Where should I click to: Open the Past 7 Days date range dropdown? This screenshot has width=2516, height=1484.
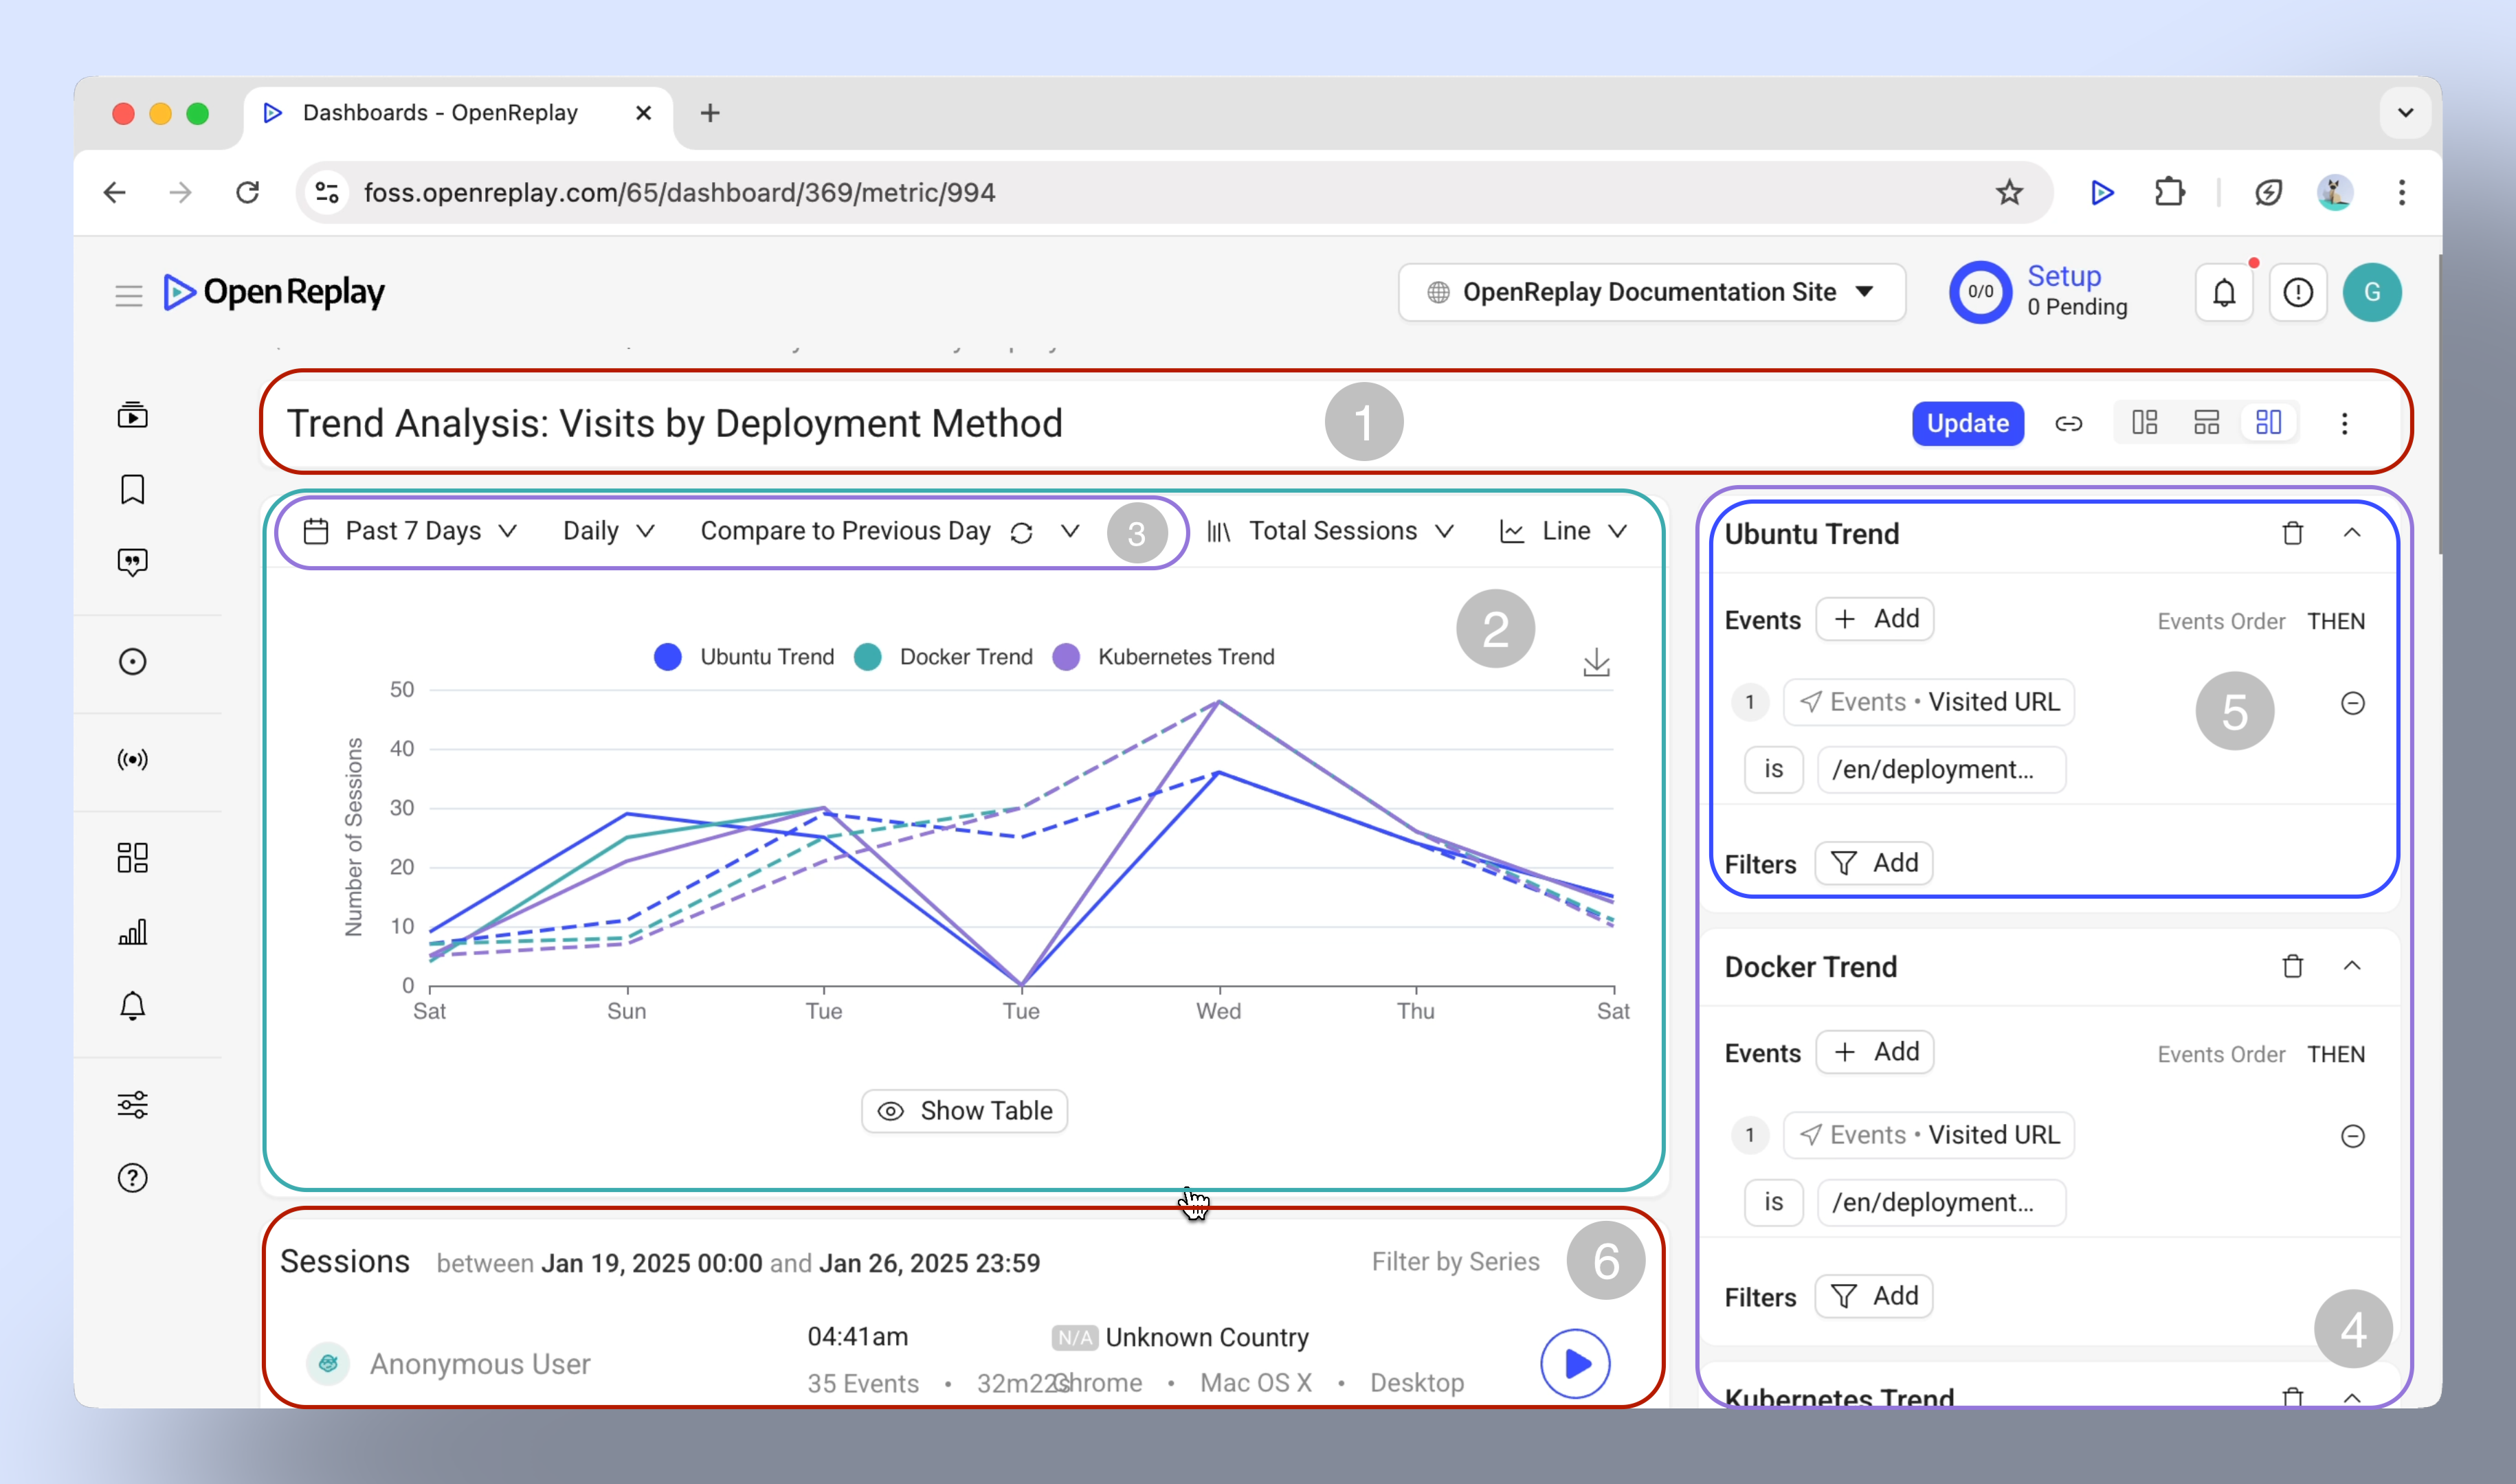click(410, 531)
